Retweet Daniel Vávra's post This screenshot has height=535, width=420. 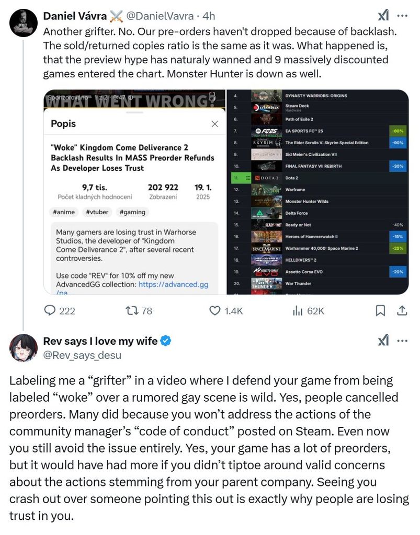[132, 310]
